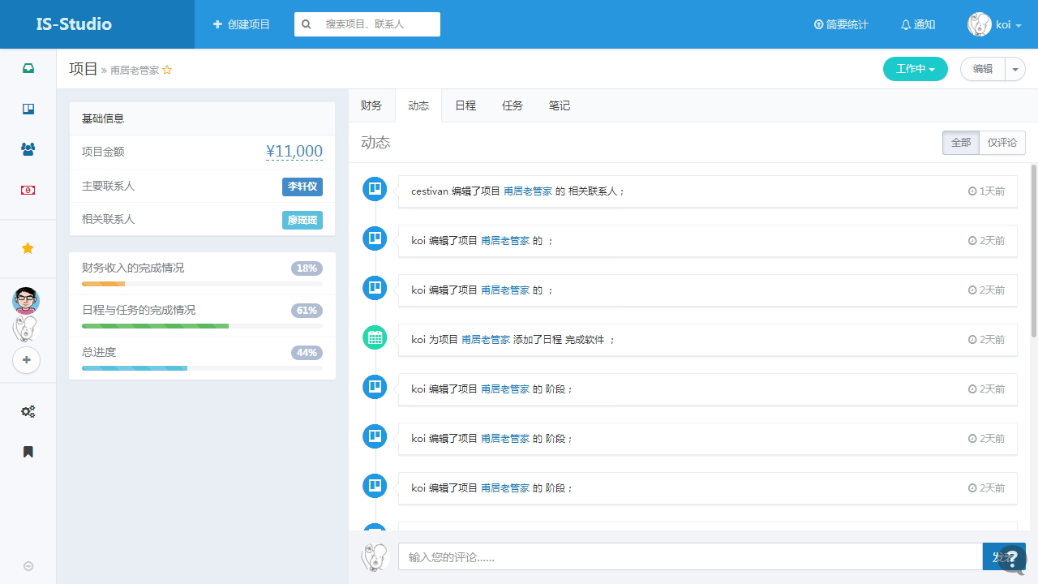Open settings gears icon in sidebar
This screenshot has width=1038, height=584.
tap(28, 411)
